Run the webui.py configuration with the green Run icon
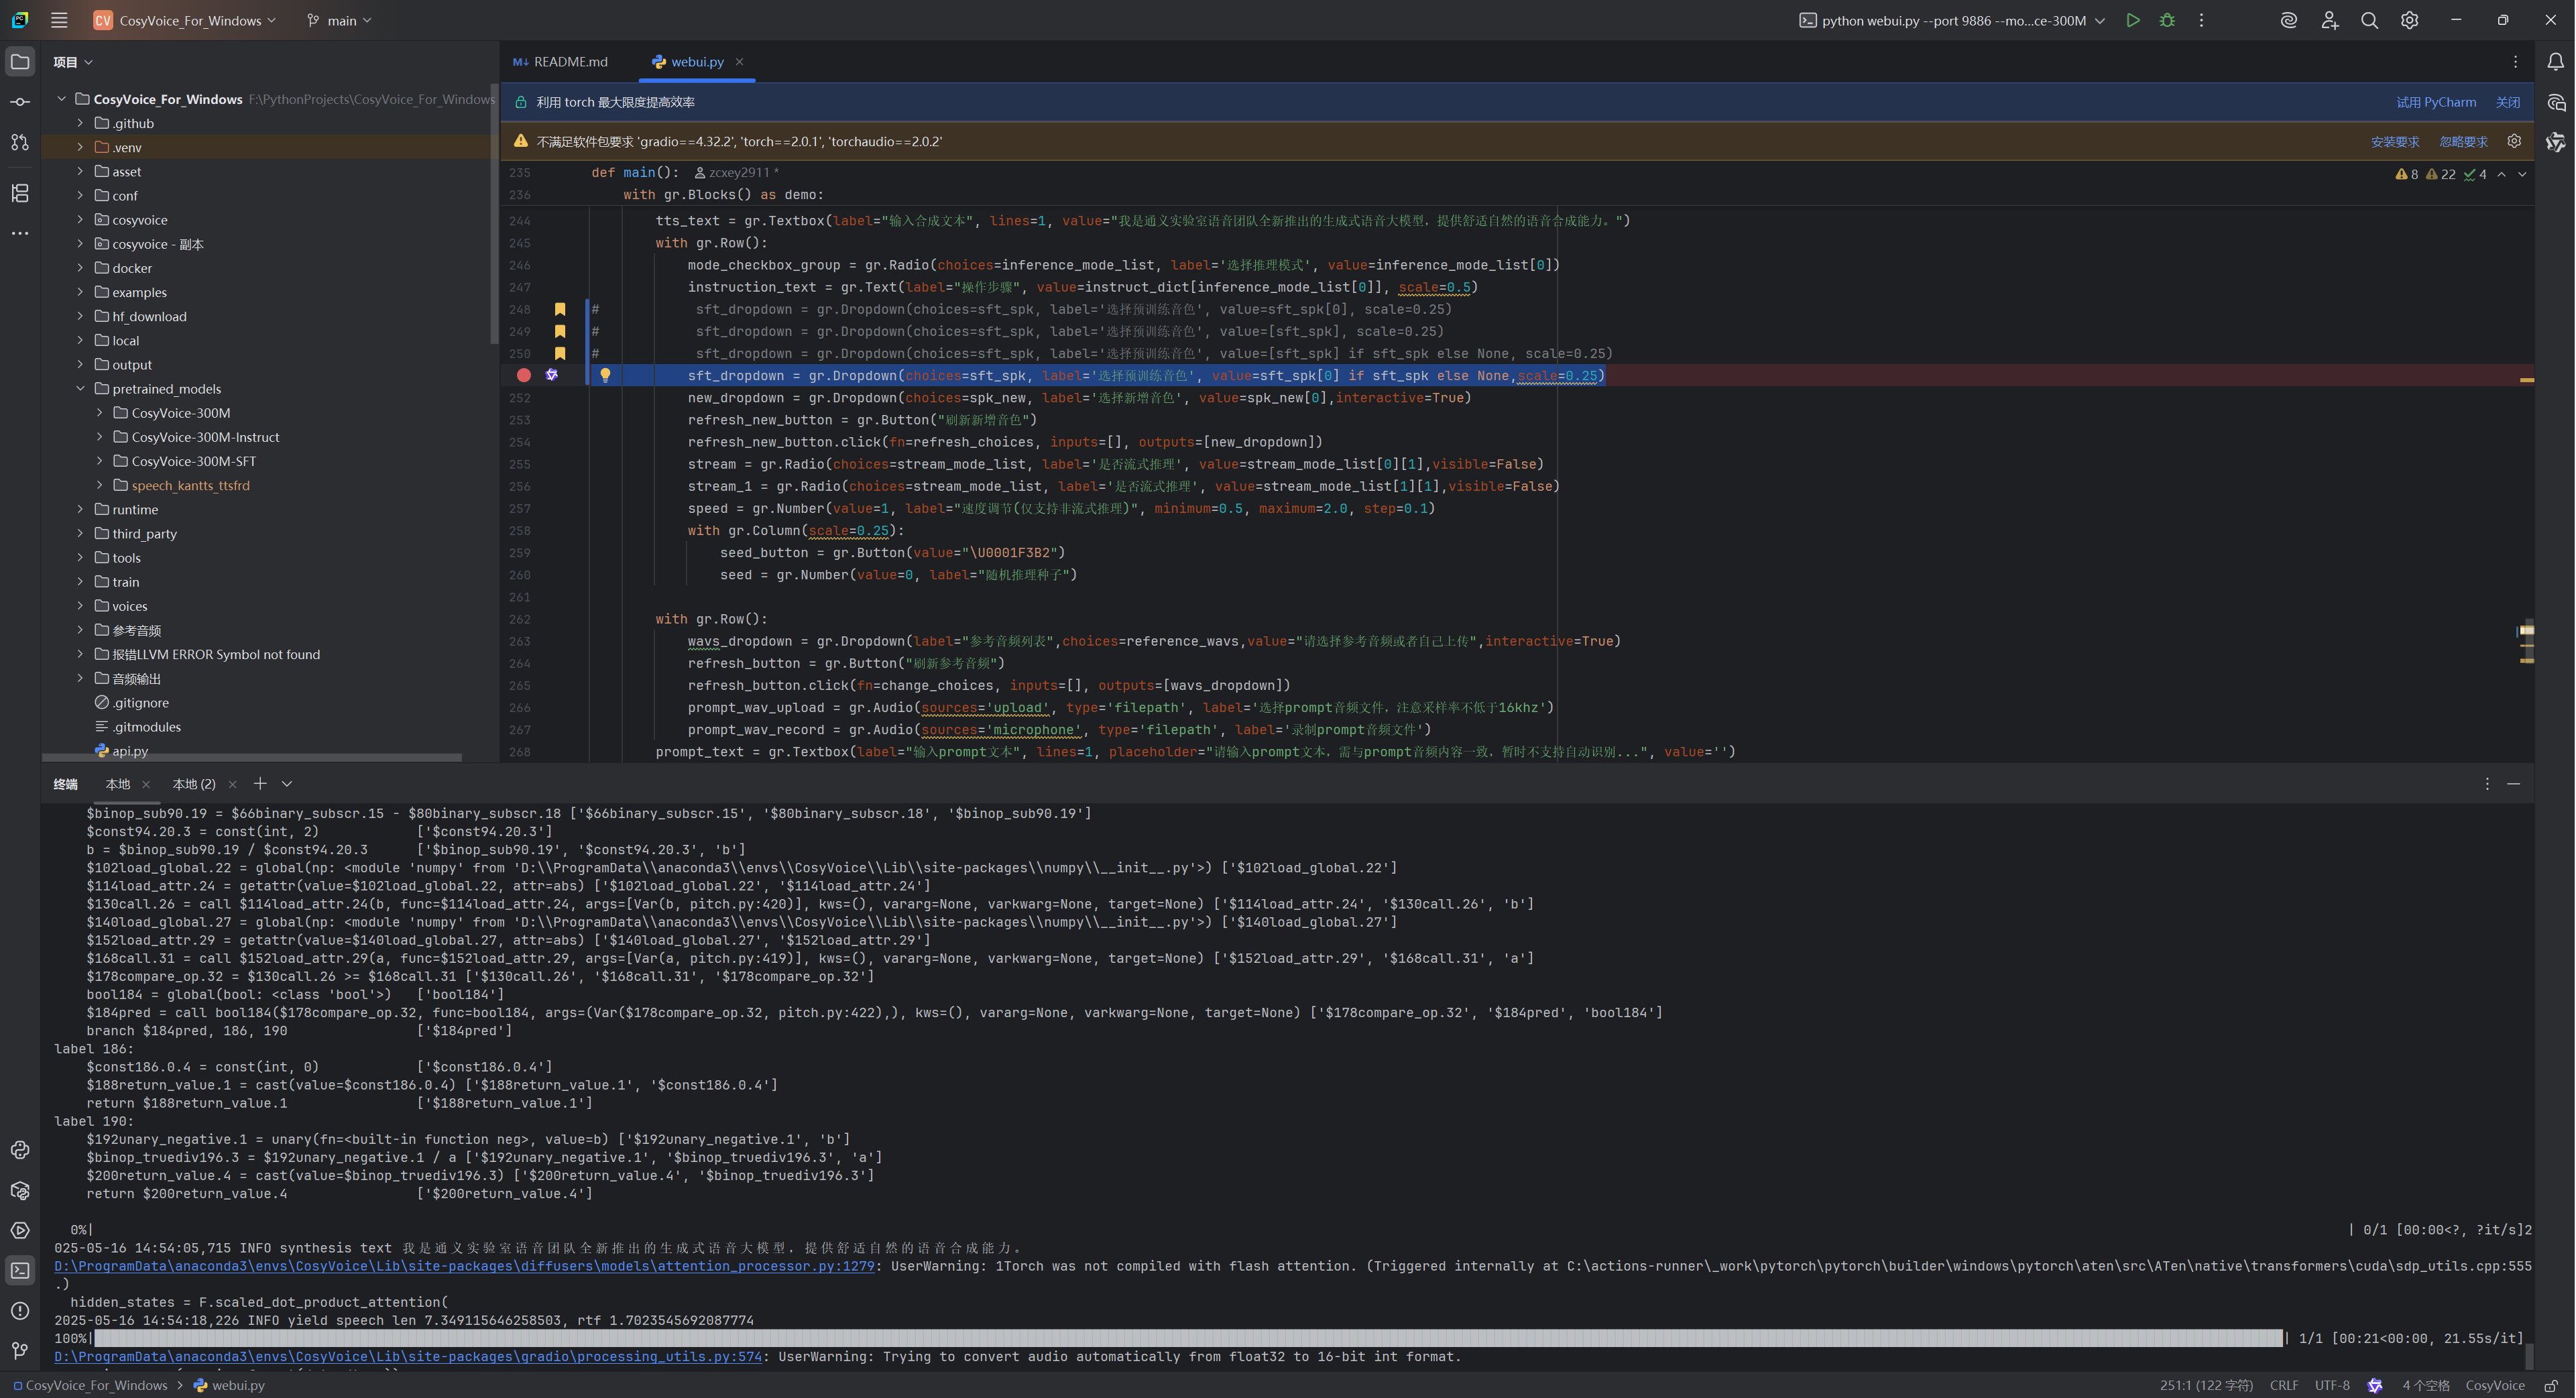Viewport: 2576px width, 1398px height. (x=2133, y=20)
